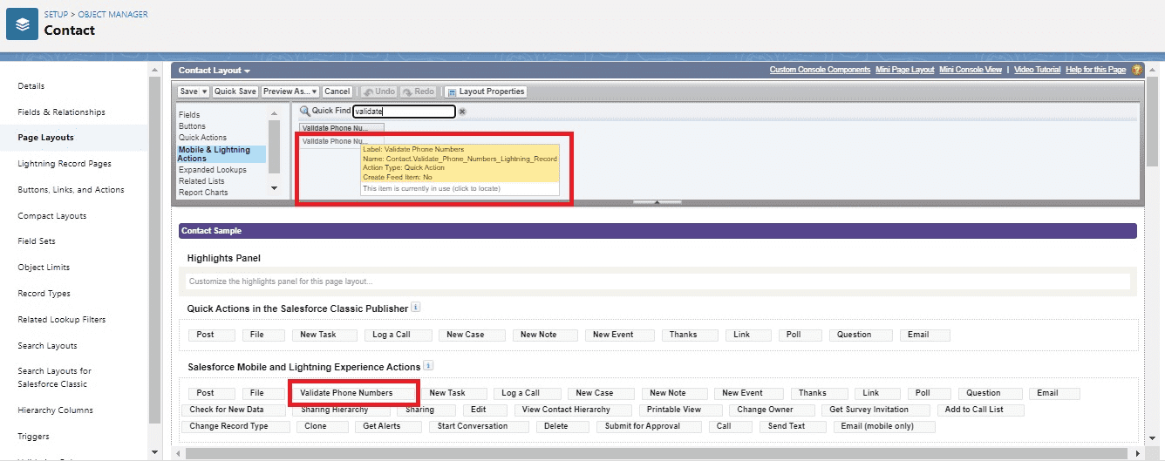Expand the Save button dropdown arrow

pyautogui.click(x=205, y=92)
